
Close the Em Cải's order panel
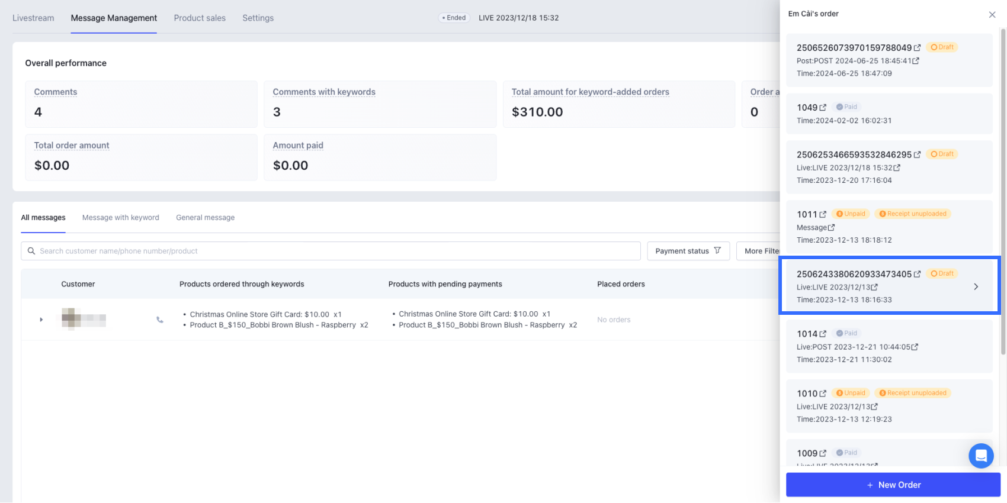pyautogui.click(x=992, y=15)
